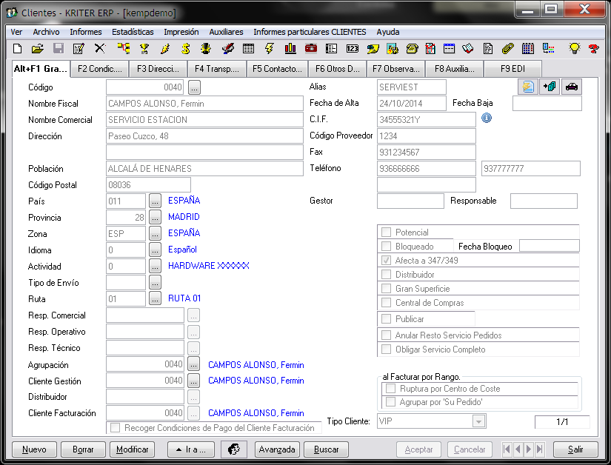
Task: Click the Código Postal field
Action: [148, 185]
